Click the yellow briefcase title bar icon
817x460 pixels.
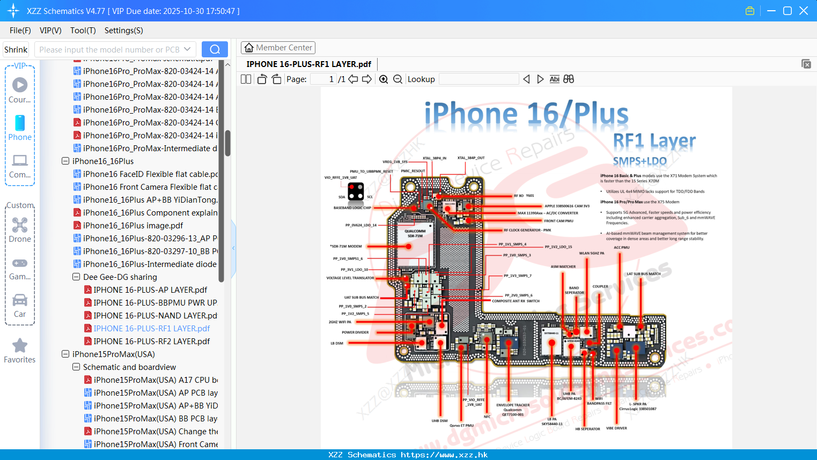750,11
